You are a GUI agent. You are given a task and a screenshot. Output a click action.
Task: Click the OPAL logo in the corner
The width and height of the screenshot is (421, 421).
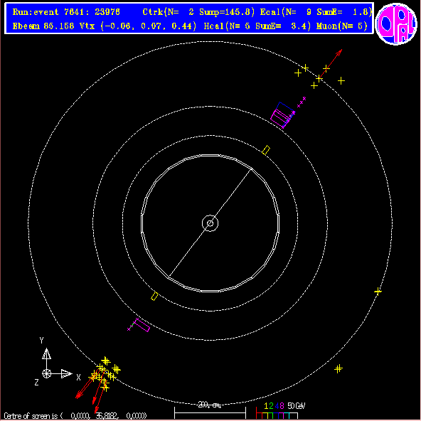396,23
